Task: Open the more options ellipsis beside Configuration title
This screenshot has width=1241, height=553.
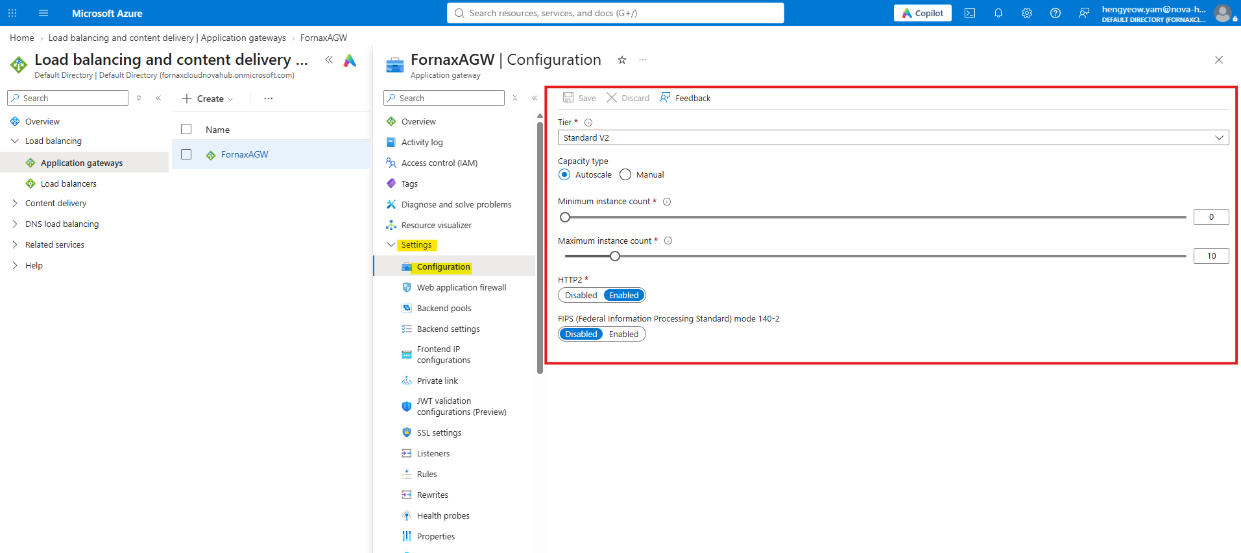Action: tap(643, 60)
